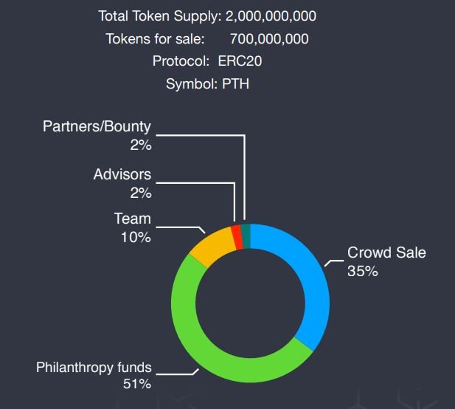Screen dimensions: 455x409
Task: Click the Total Token Supply line
Action: (x=207, y=16)
